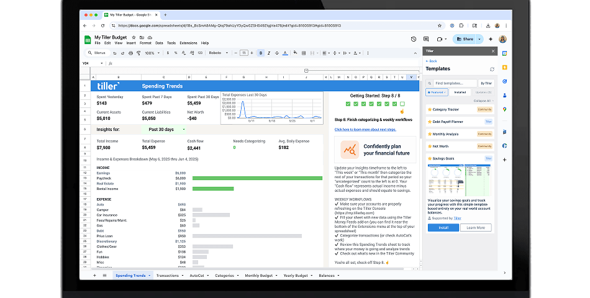This screenshot has height=298, width=590.
Task: Open the comments panel icon
Action: [x=426, y=39]
